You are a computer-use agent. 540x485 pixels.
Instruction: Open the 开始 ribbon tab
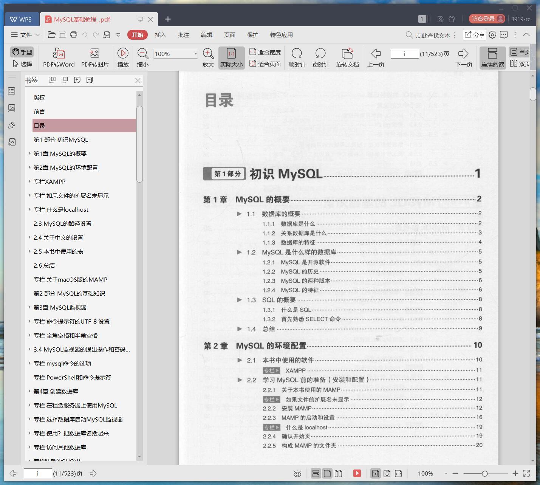tap(137, 35)
